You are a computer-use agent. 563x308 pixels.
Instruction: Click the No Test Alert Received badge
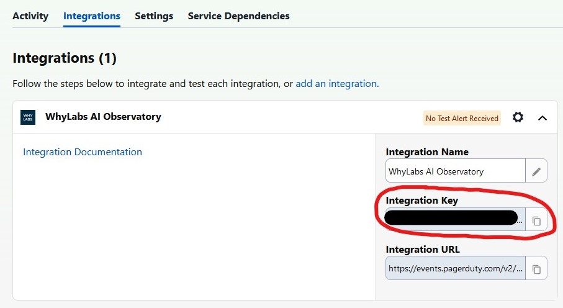(462, 118)
